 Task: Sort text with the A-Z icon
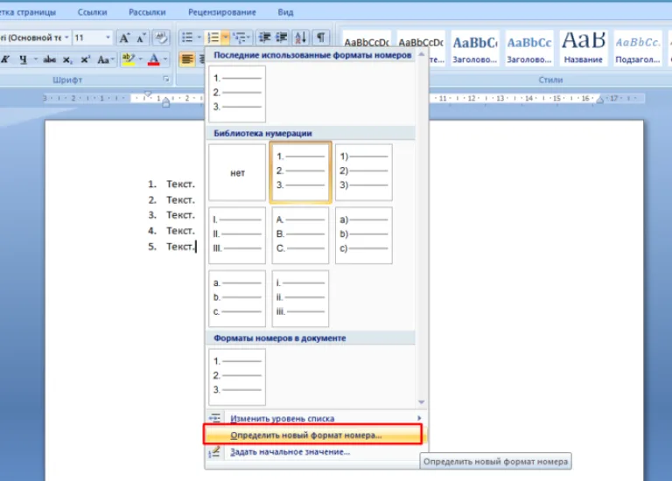pyautogui.click(x=301, y=38)
